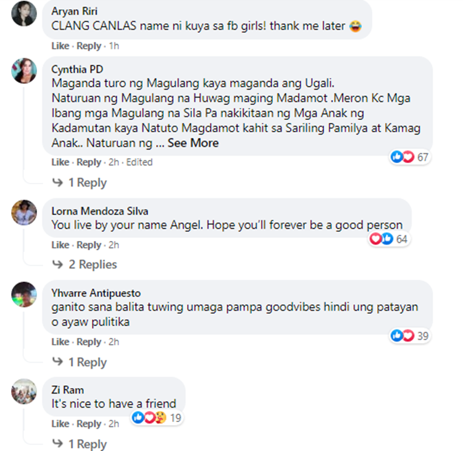463x451 pixels.
Task: Open Cynthia PD's avatar
Action: pos(24,70)
